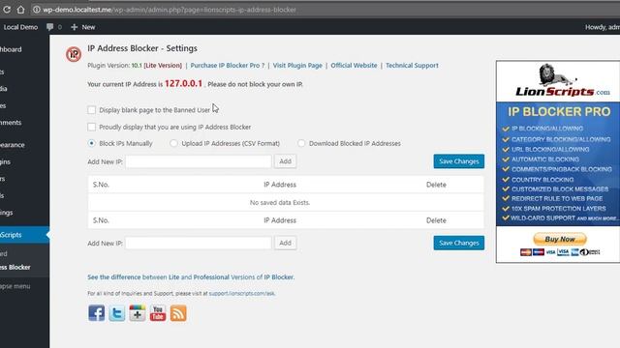This screenshot has width=620, height=348.
Task: Open the Facebook social icon
Action: point(97,313)
